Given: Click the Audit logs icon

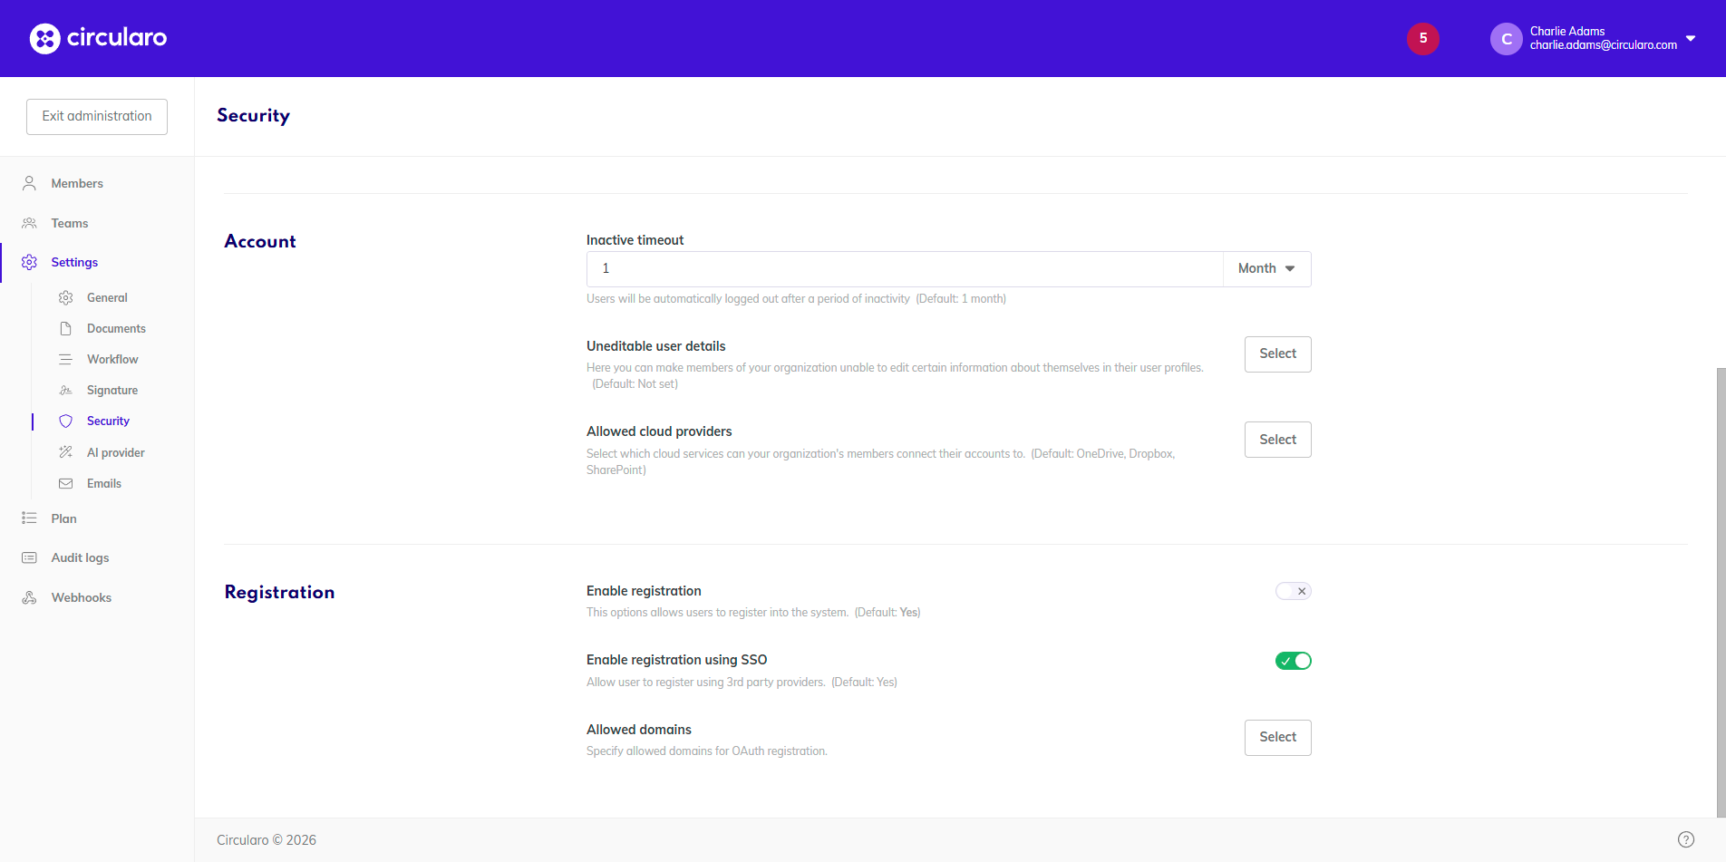Looking at the screenshot, I should 29,557.
